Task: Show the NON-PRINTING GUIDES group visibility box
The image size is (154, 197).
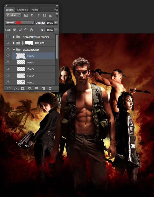Action: click(8, 37)
